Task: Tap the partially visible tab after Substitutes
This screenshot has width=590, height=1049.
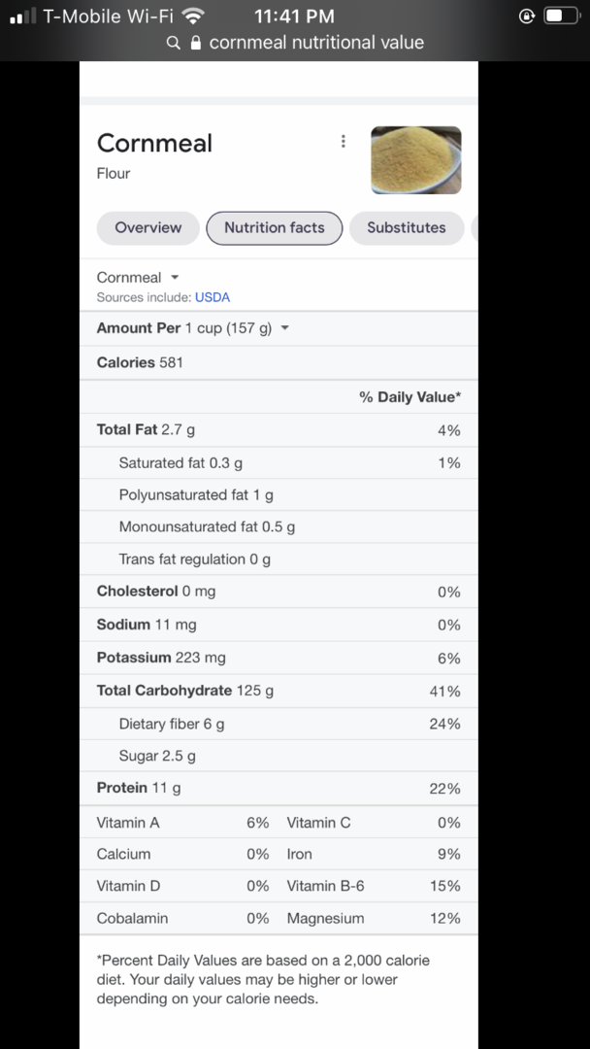Action: pyautogui.click(x=475, y=227)
